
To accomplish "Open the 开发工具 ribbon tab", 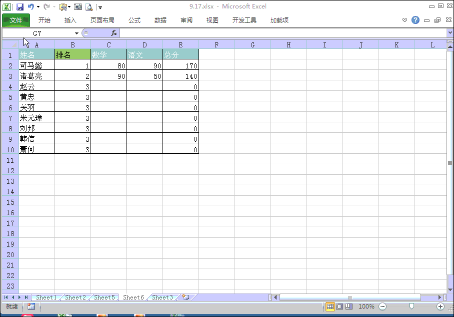I will click(x=244, y=20).
